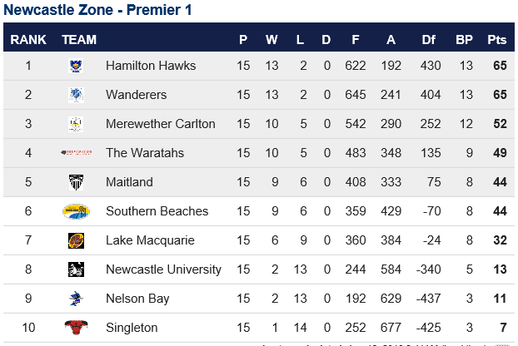
Task: Click the Singleton red bull logo
Action: [76, 328]
